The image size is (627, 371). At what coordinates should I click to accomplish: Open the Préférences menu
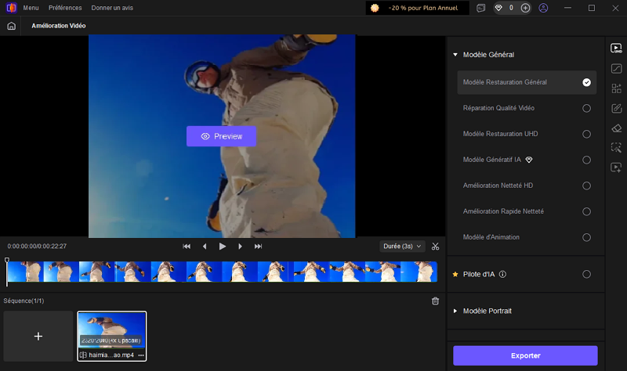(x=65, y=8)
